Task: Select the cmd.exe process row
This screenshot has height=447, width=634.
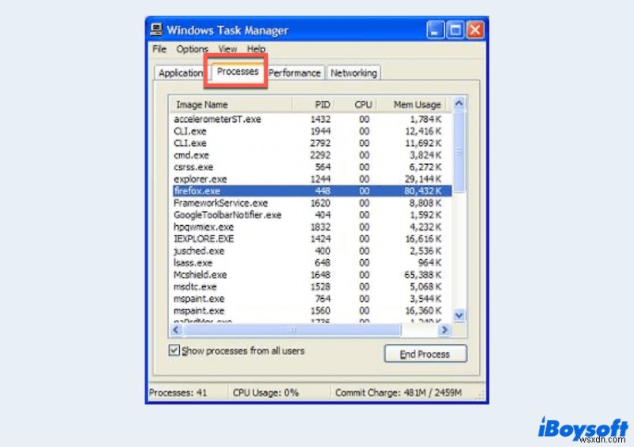Action: (311, 155)
